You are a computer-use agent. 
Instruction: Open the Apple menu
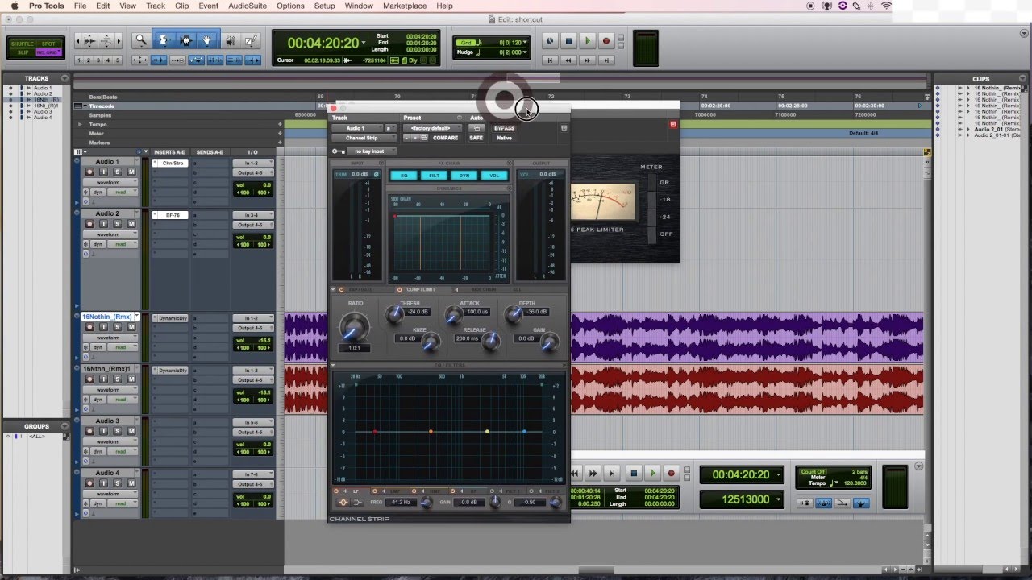point(15,6)
